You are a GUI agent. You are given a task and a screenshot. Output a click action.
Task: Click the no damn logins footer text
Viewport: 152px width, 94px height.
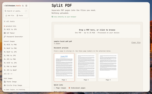15,89
